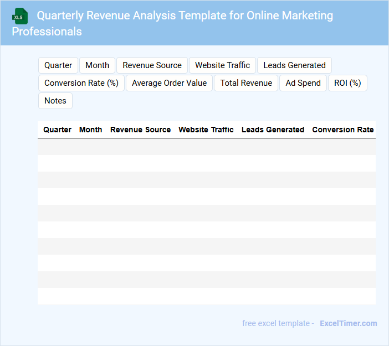
Task: Select the ROI (%) tag
Action: [347, 83]
